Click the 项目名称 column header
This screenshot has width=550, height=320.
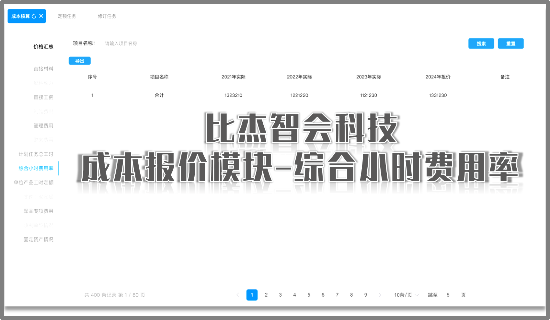159,77
